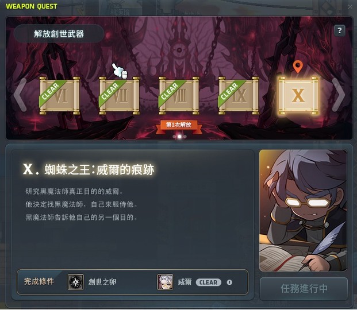The height and width of the screenshot is (310, 357).
Task: Click the 任務進行中 button
Action: pyautogui.click(x=304, y=289)
